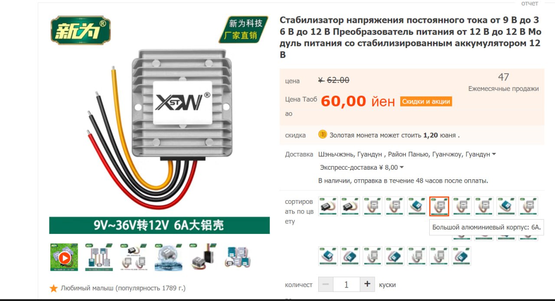This screenshot has width=555, height=301.
Task: Choose the first blue converter variant swatch
Action: [x=417, y=206]
